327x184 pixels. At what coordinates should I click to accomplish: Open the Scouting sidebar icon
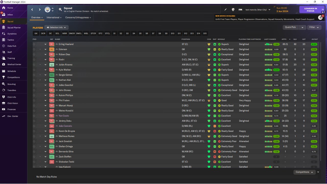pyautogui.click(x=4, y=84)
